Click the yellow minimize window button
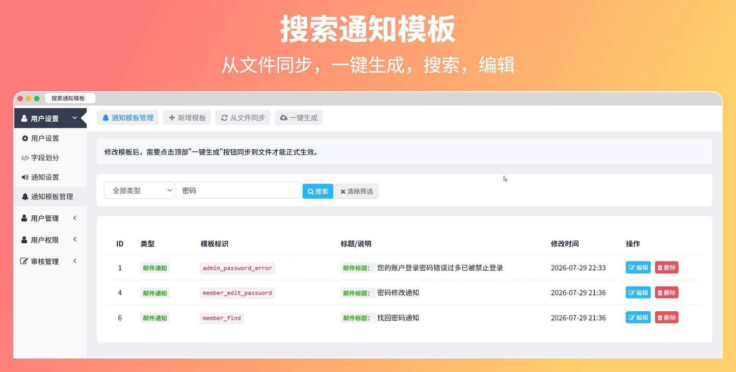 tap(28, 99)
